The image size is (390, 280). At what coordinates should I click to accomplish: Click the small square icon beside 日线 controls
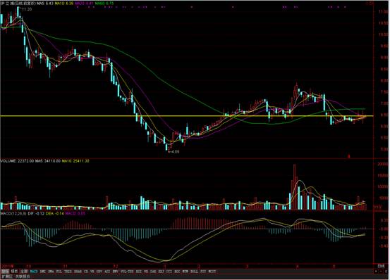pyautogui.click(x=376, y=272)
